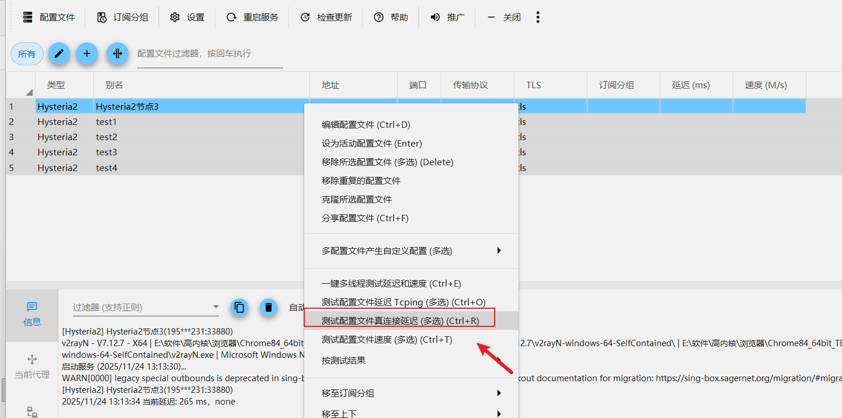Image resolution: width=842 pixels, height=418 pixels.
Task: Switch to the 信息 side tab
Action: [x=32, y=315]
